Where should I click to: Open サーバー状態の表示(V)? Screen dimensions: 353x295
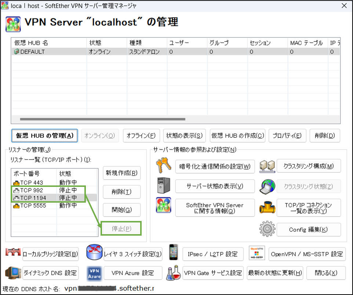(x=215, y=186)
